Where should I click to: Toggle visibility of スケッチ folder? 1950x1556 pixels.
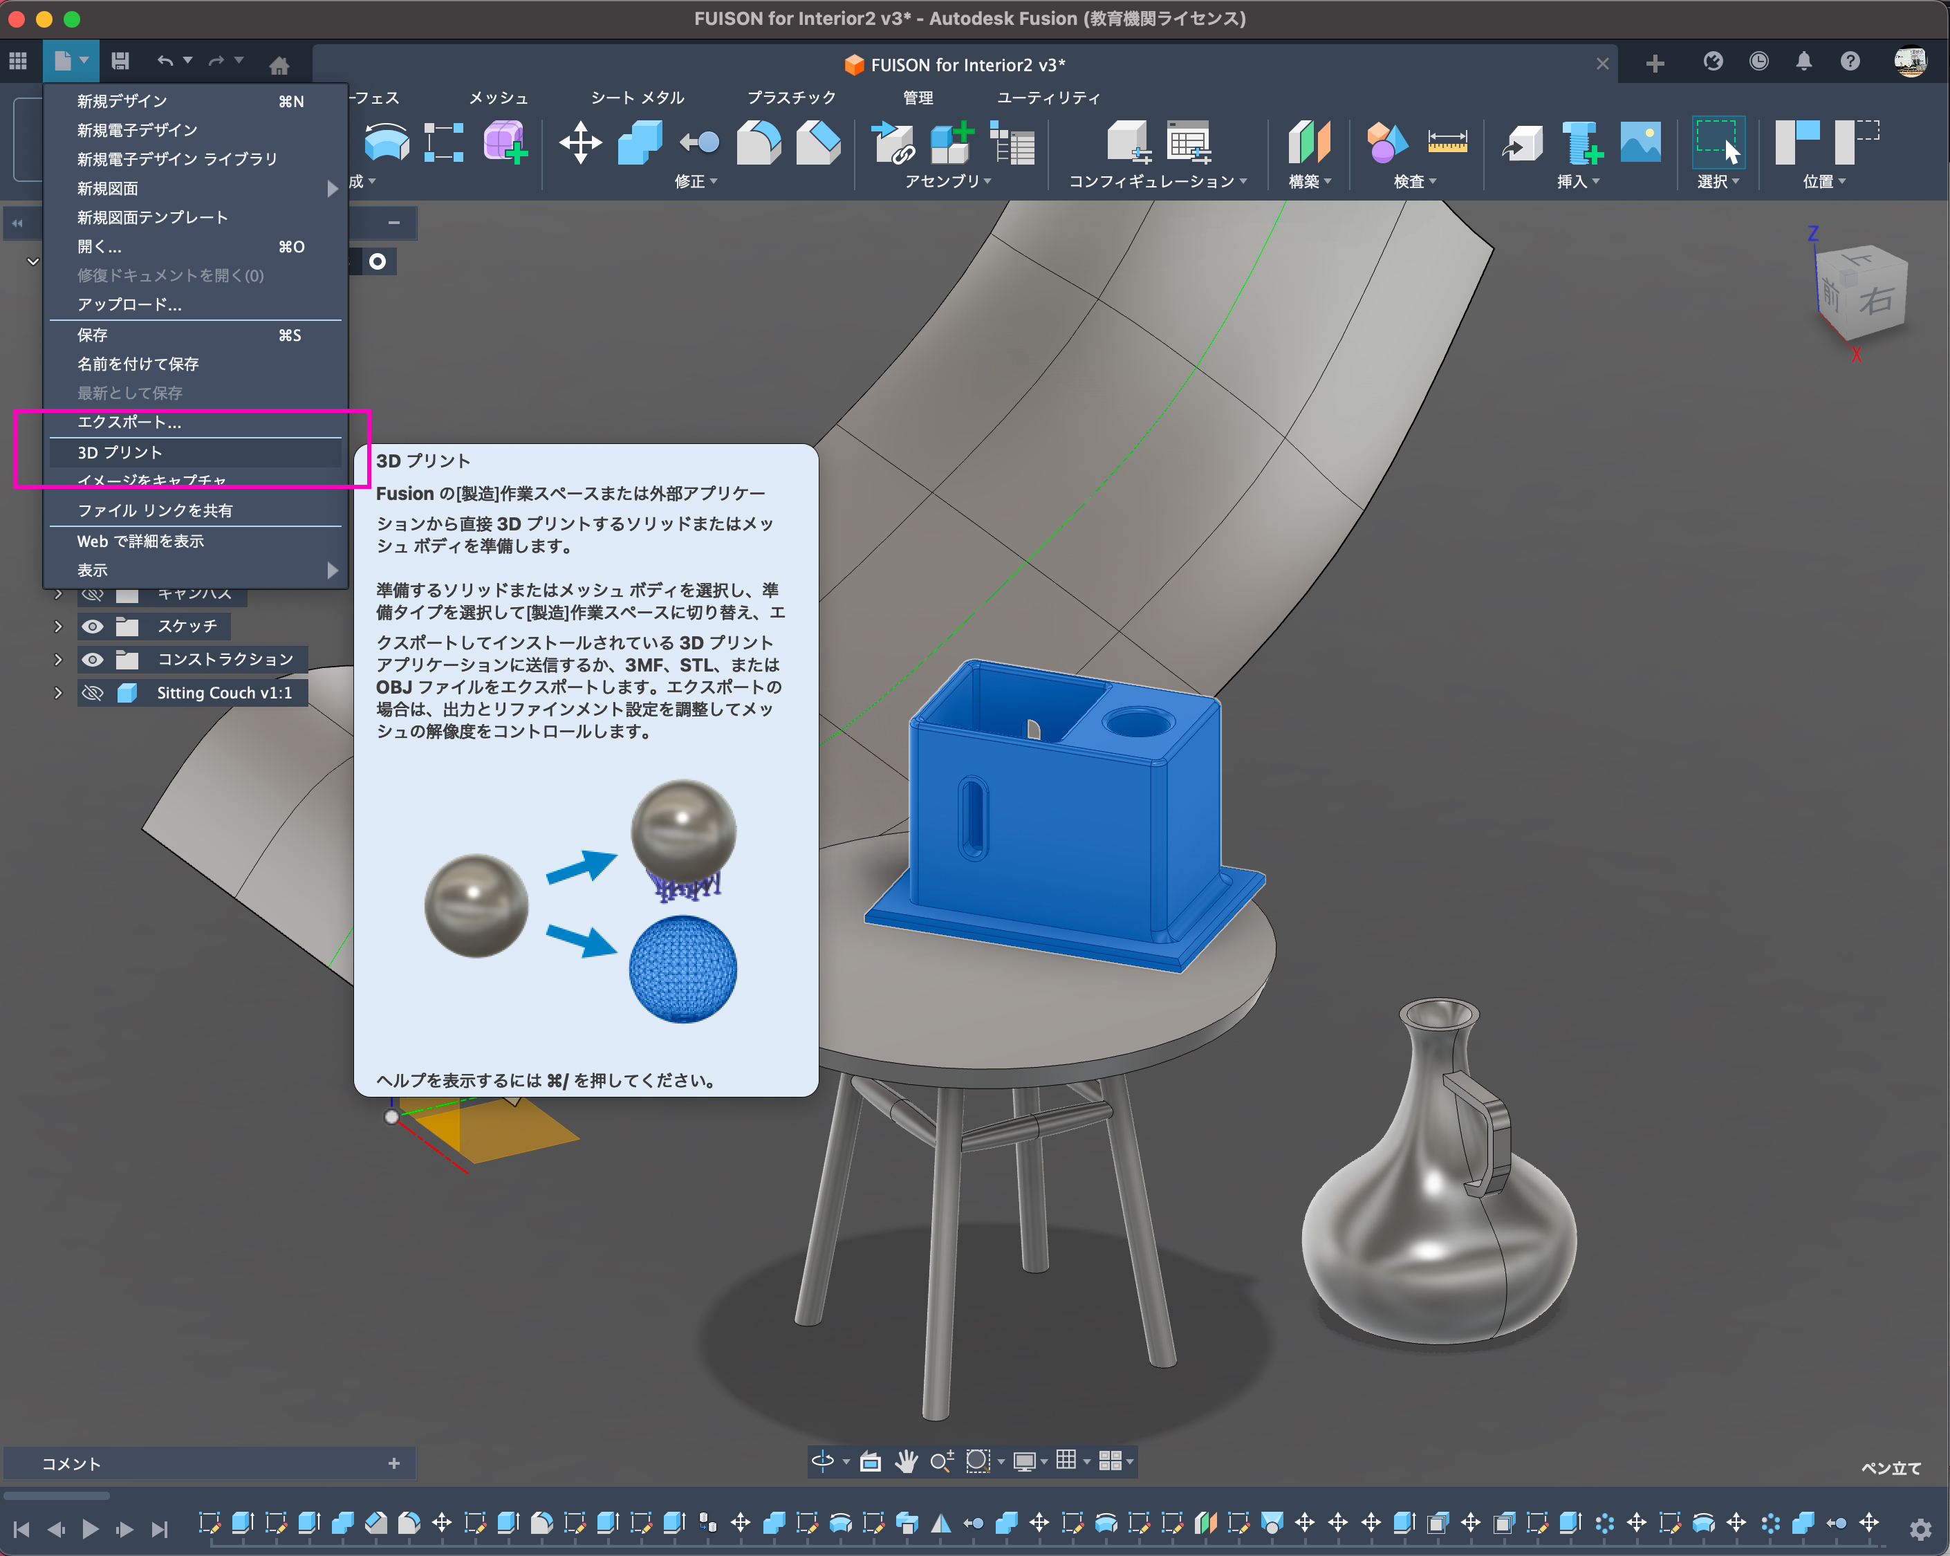point(92,627)
